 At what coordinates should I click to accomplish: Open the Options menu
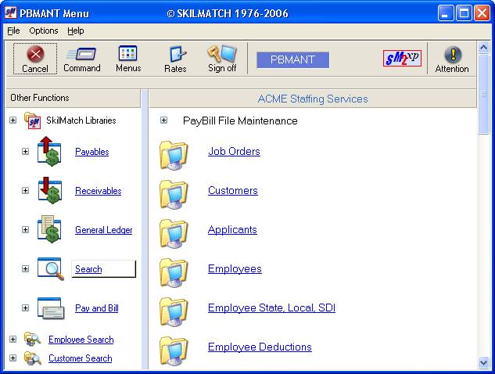tap(44, 31)
